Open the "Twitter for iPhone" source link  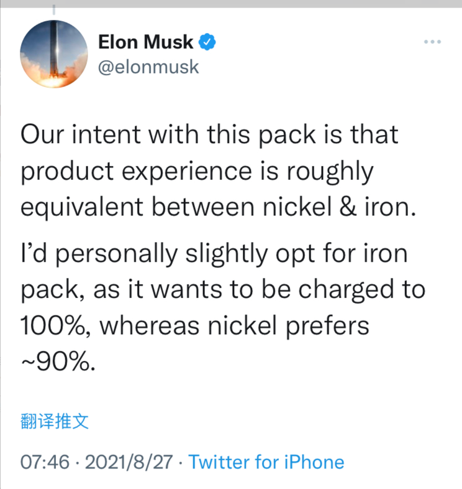coord(266,462)
